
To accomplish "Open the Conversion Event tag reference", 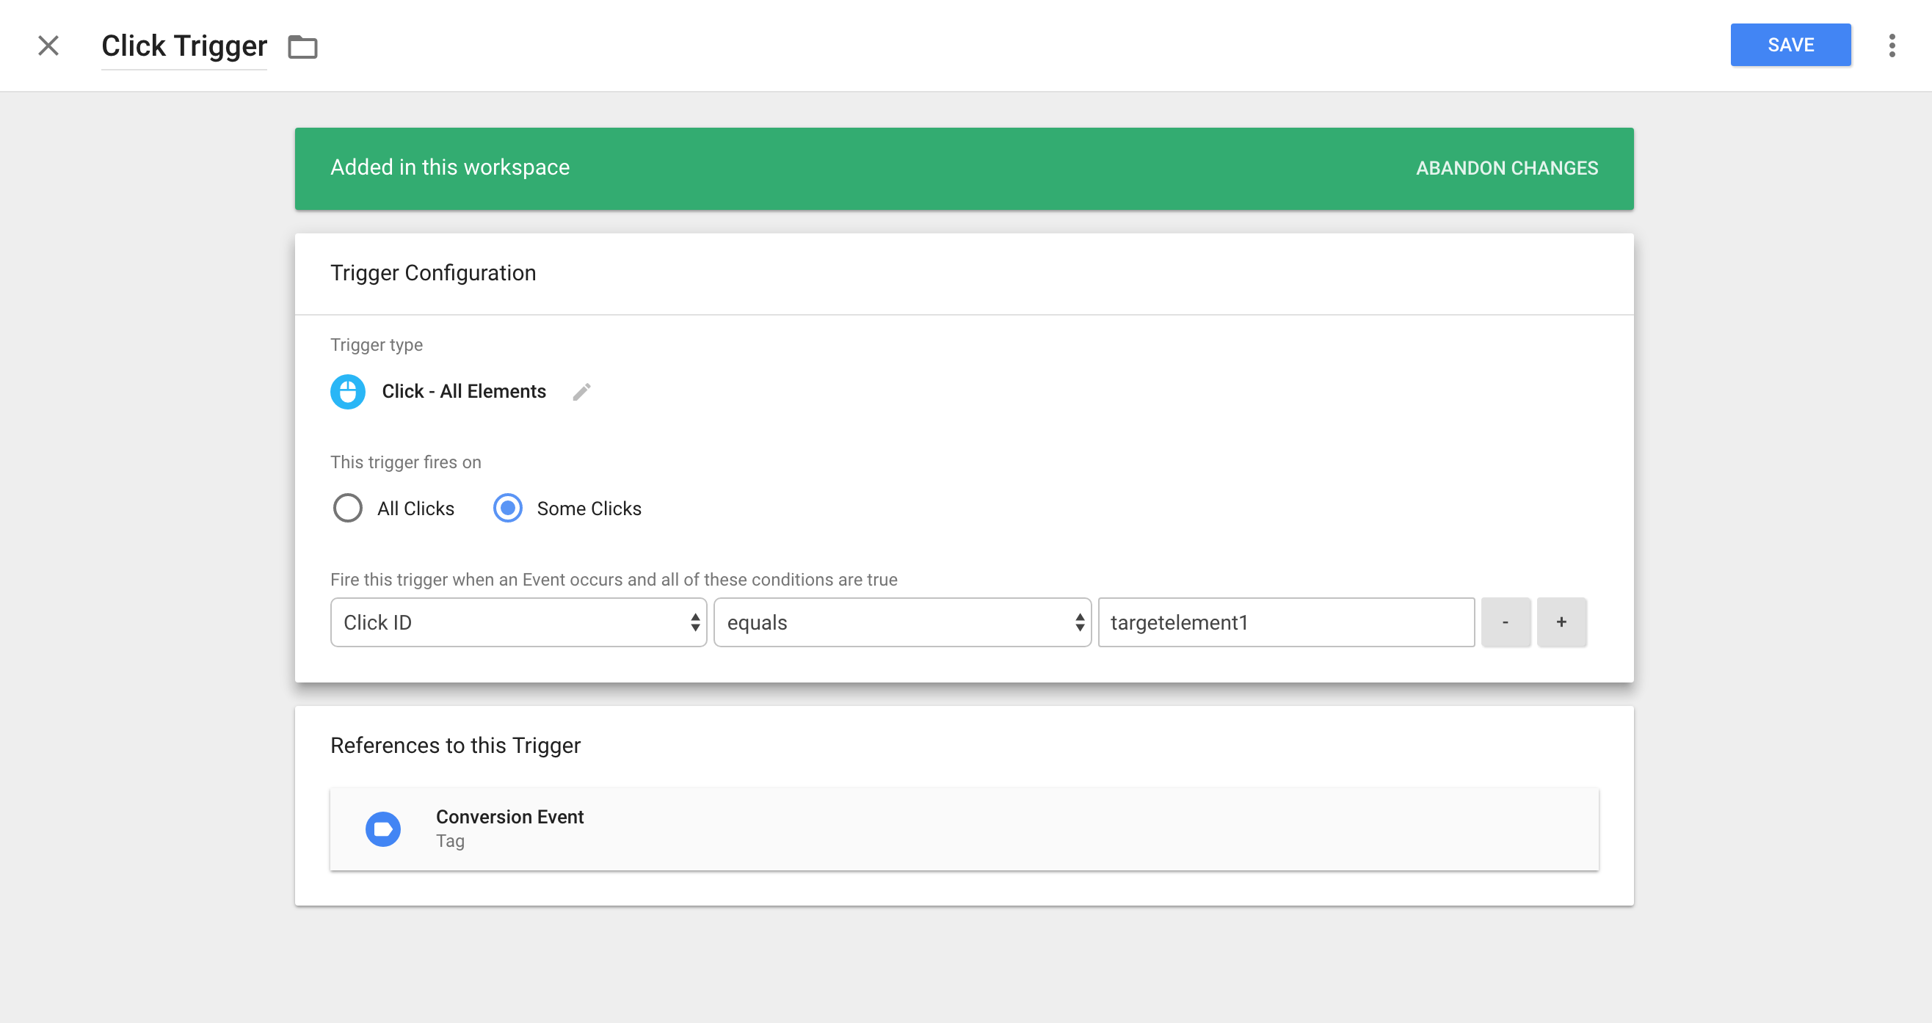I will point(964,829).
